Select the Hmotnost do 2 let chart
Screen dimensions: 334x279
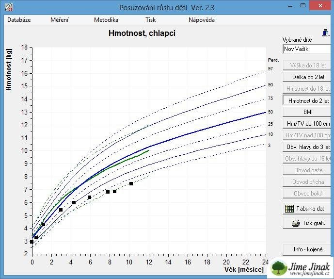308,101
